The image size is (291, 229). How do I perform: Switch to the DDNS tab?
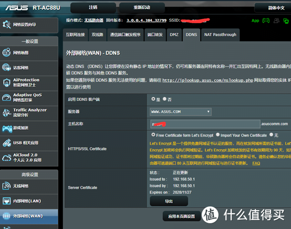coord(191,35)
